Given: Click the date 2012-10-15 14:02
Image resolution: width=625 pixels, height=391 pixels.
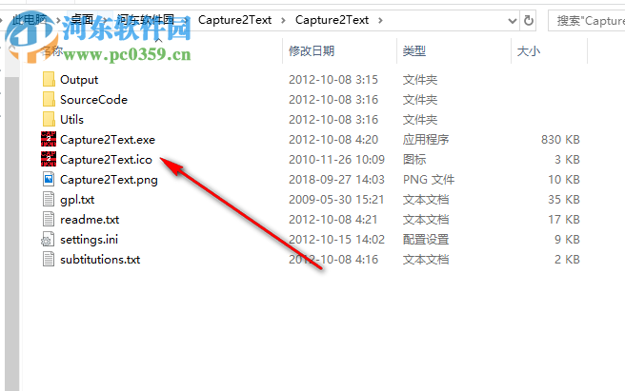Looking at the screenshot, I should [x=336, y=240].
